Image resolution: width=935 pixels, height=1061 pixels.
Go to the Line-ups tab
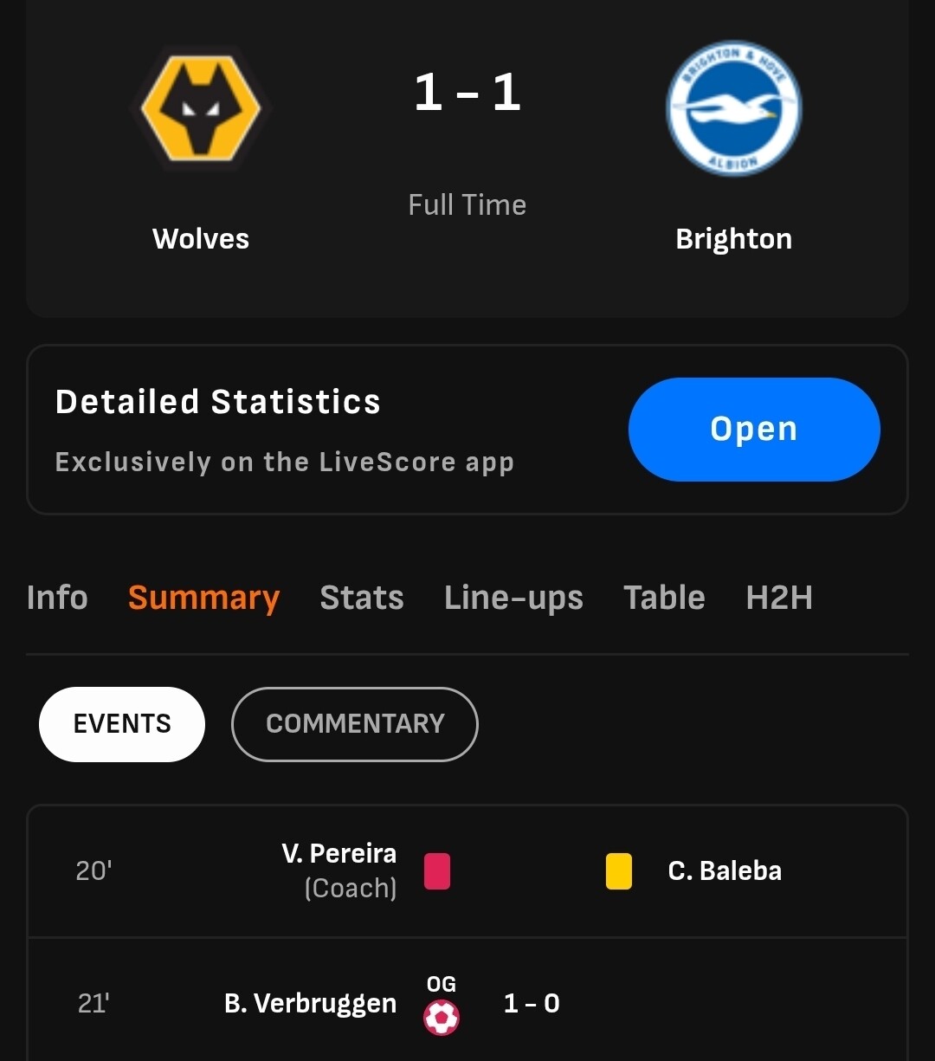click(513, 598)
